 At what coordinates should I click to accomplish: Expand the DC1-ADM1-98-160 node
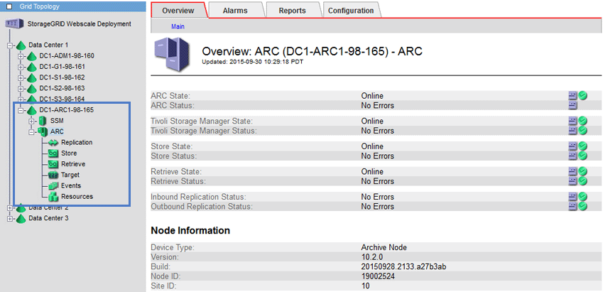click(21, 56)
